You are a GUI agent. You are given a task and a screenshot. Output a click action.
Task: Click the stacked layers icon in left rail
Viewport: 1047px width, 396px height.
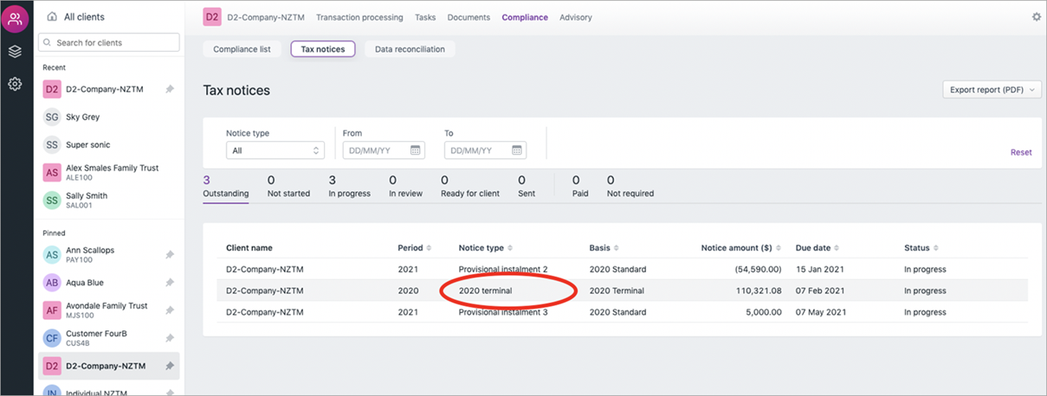pos(15,52)
